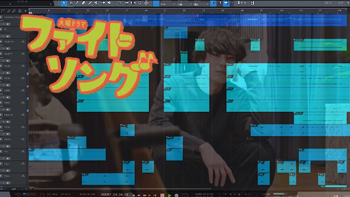
Task: Select the Arrow tool in toolbar
Action: (x=64, y=3)
